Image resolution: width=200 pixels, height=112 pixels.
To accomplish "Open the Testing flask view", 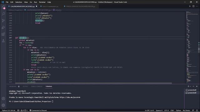I will pyautogui.click(x=3, y=41).
